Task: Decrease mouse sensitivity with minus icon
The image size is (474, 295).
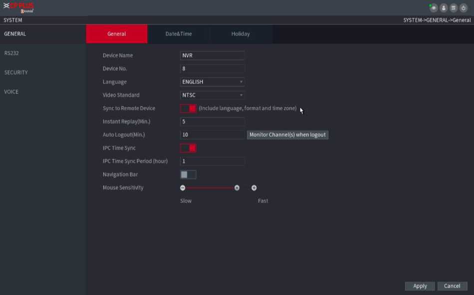Action: [x=183, y=188]
